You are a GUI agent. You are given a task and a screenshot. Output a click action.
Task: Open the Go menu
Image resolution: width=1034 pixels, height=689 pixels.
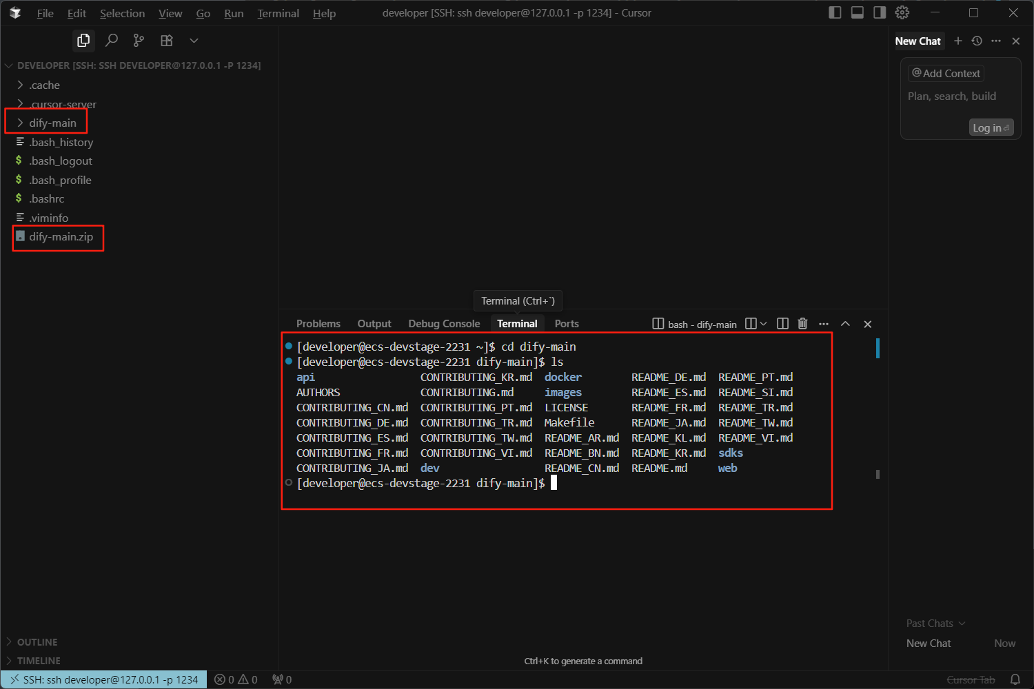(203, 13)
